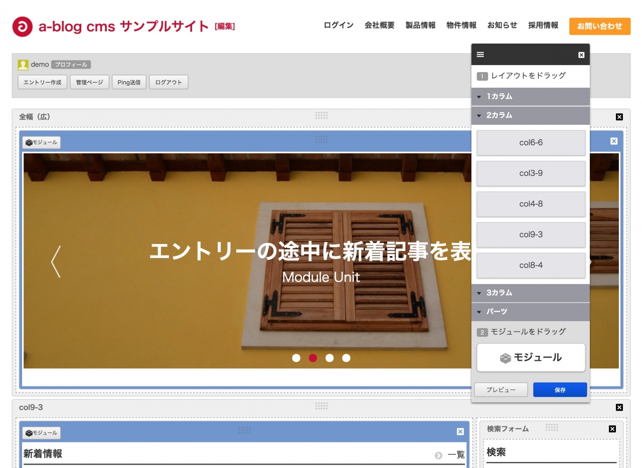The height and width of the screenshot is (468, 642).
Task: Grab the 全幅（広） drag handle
Action: [x=322, y=116]
